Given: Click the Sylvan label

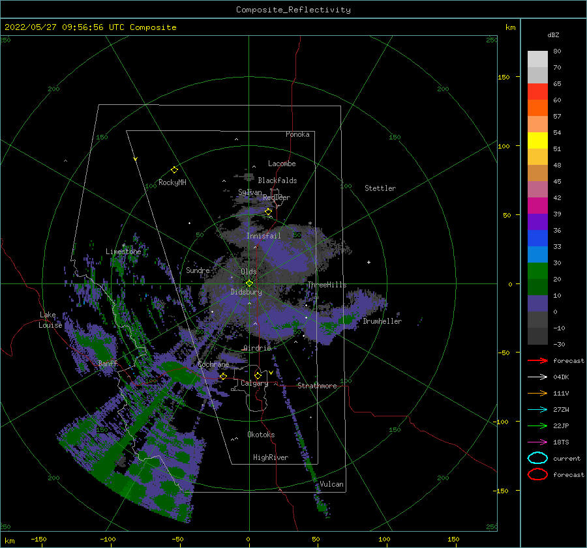Looking at the screenshot, I should [x=250, y=192].
